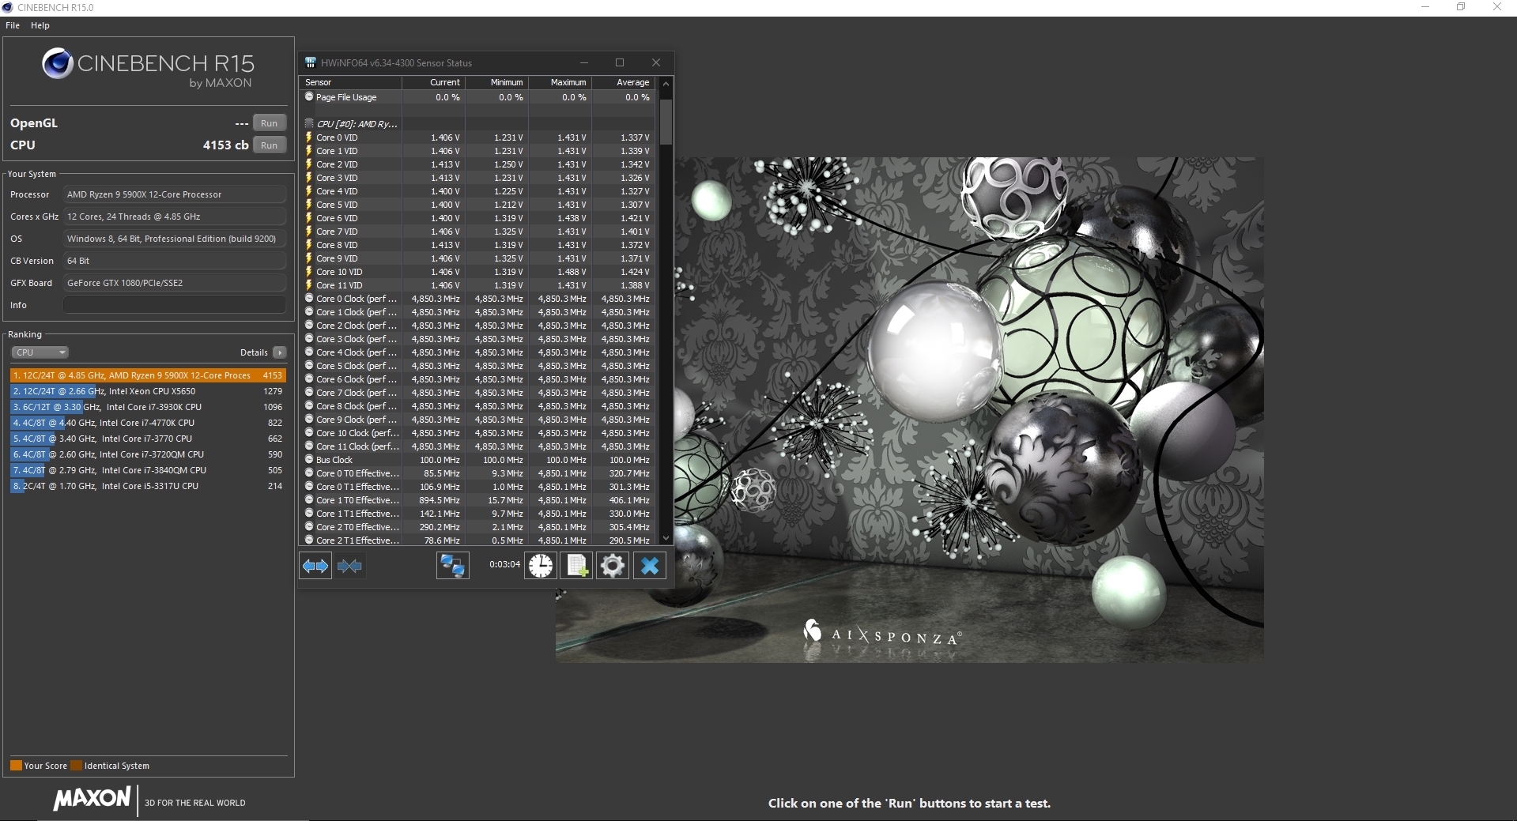Click the Your Score orange legend swatch

pos(16,765)
